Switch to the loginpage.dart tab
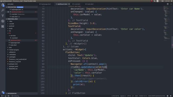173x97 pixels. point(46,4)
